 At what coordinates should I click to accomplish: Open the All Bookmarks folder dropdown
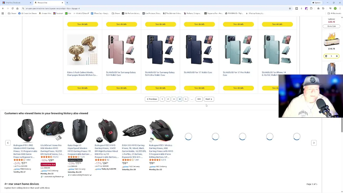coord(334,13)
